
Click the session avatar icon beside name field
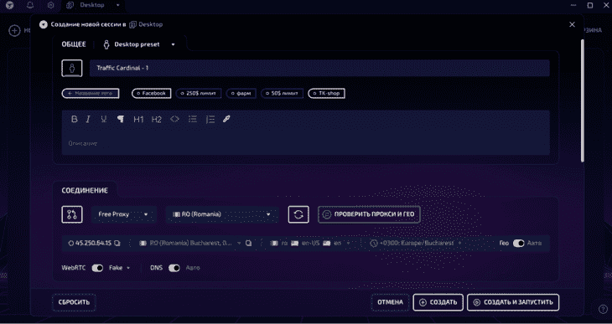[72, 68]
